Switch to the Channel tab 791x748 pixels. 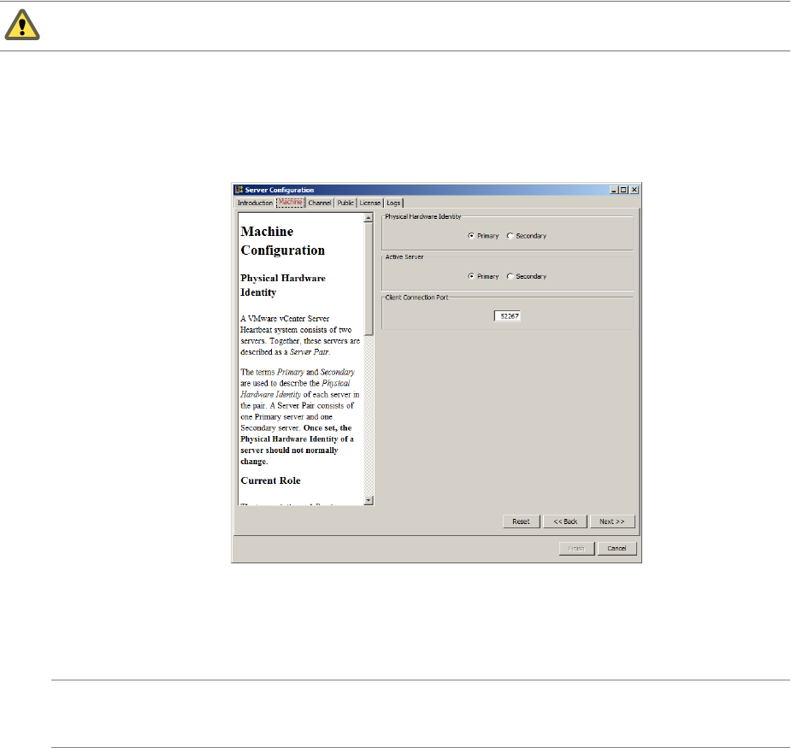tap(319, 203)
